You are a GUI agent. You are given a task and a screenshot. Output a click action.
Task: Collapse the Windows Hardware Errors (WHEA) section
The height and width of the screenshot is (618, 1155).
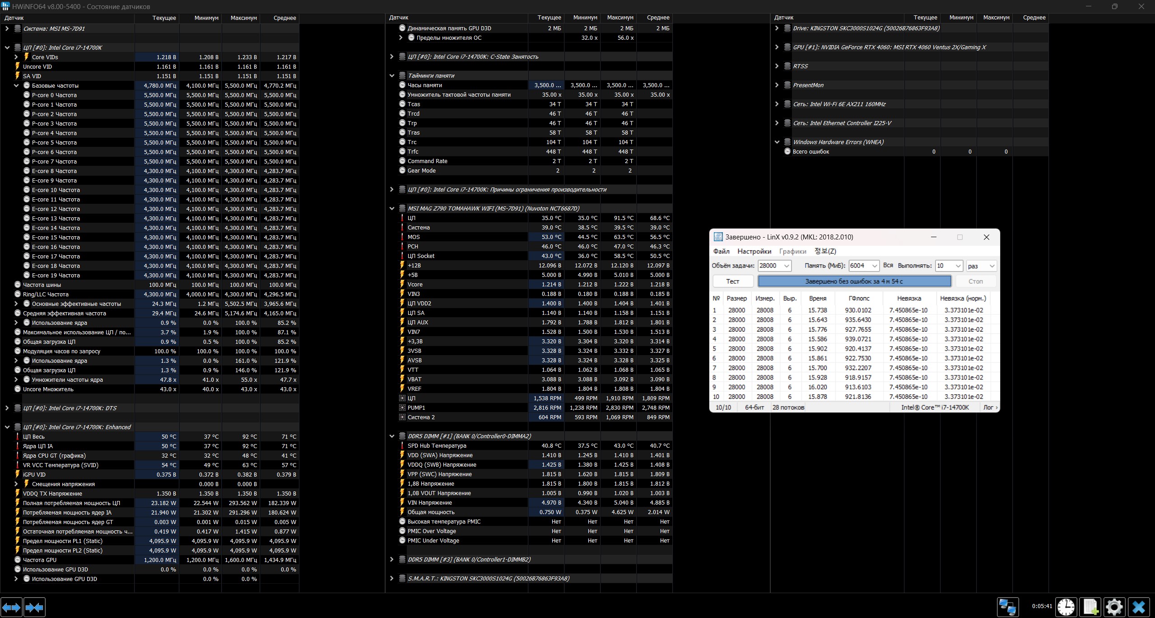tap(777, 142)
